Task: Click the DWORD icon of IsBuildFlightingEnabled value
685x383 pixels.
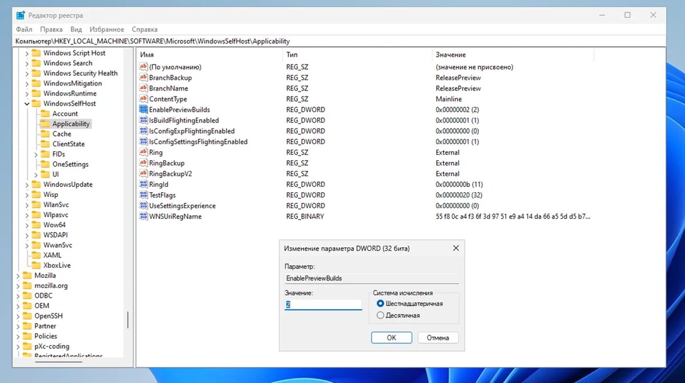Action: pos(143,120)
